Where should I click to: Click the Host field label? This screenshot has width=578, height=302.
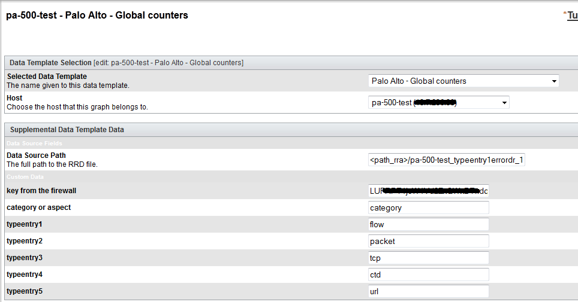click(x=14, y=98)
